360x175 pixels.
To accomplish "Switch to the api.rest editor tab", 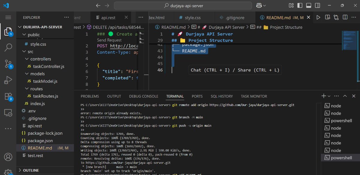I will pos(109,18).
